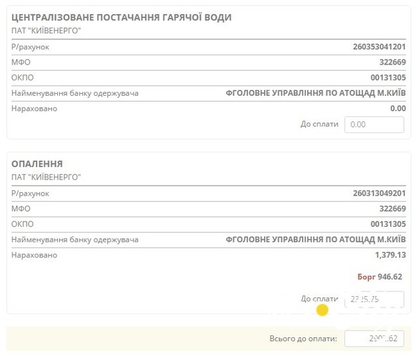Click the 'ЦЕНТРАЛІЗОВАНЕ ПОСТАЧАННЯ ГАРЯЧОЇ ВОДИ' heading
The width and height of the screenshot is (419, 356).
122,17
